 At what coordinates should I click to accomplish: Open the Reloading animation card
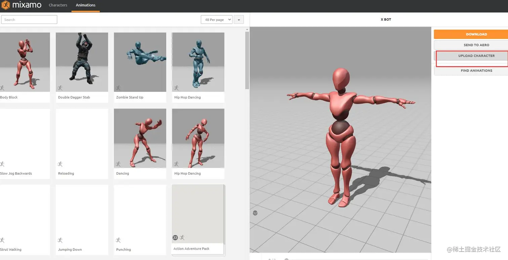[82, 144]
